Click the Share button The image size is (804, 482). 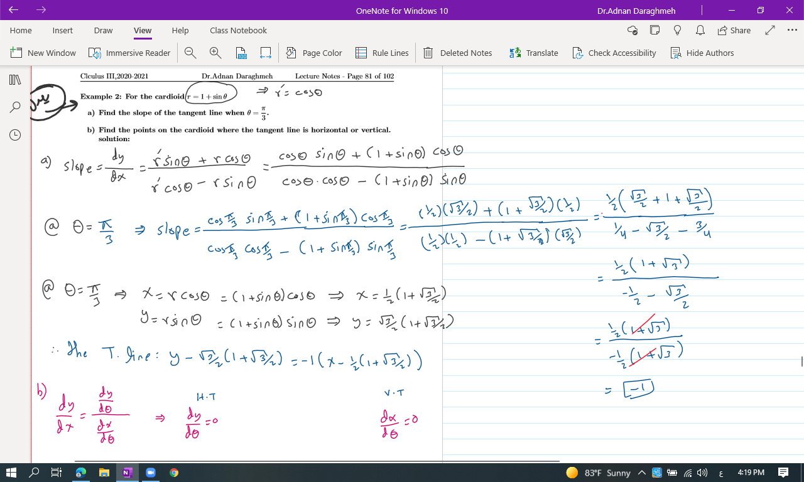tap(734, 30)
